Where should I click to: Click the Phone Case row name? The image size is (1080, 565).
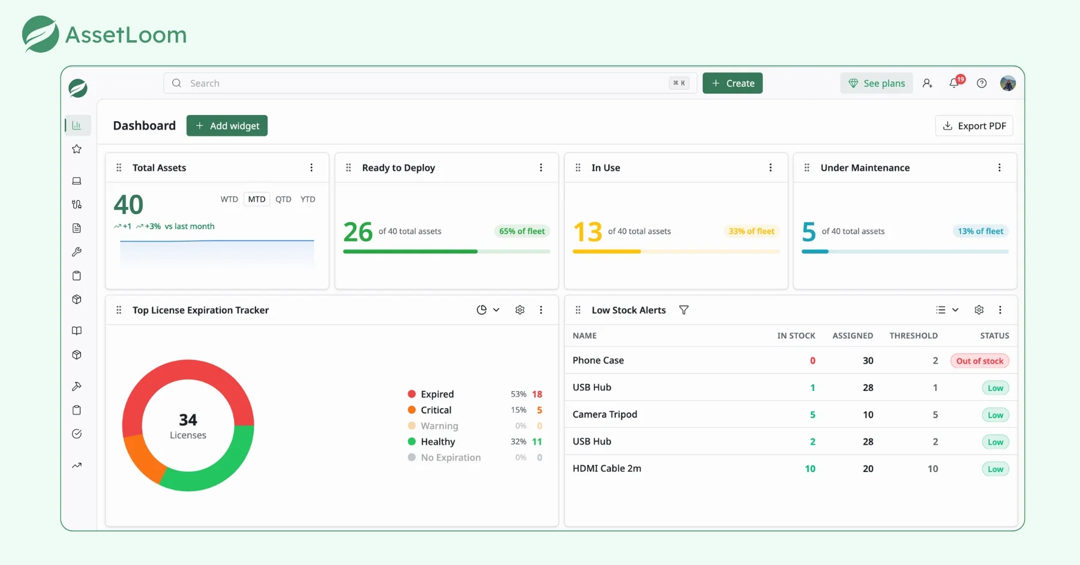click(598, 360)
